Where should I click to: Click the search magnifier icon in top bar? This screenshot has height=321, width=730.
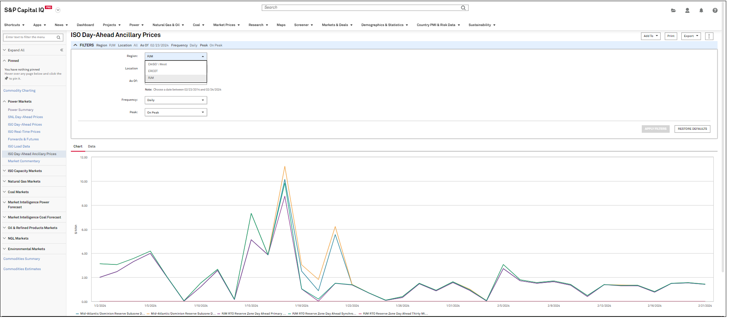[463, 8]
